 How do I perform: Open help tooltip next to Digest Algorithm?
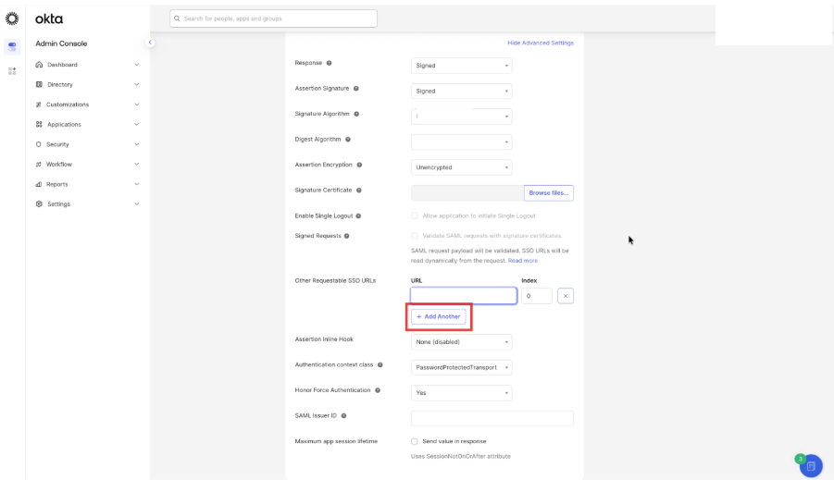click(348, 140)
